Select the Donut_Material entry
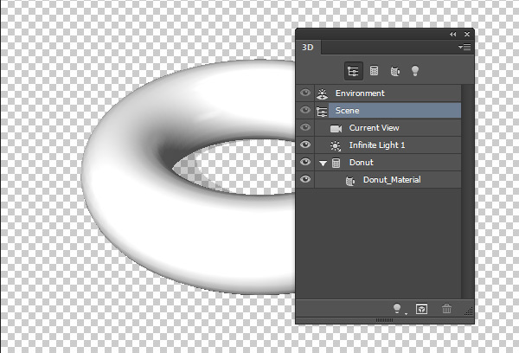This screenshot has width=519, height=353. [392, 180]
